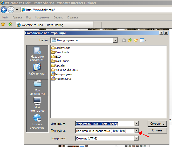
Task: Click the dialog go-back folder icon
Action: tap(124, 41)
